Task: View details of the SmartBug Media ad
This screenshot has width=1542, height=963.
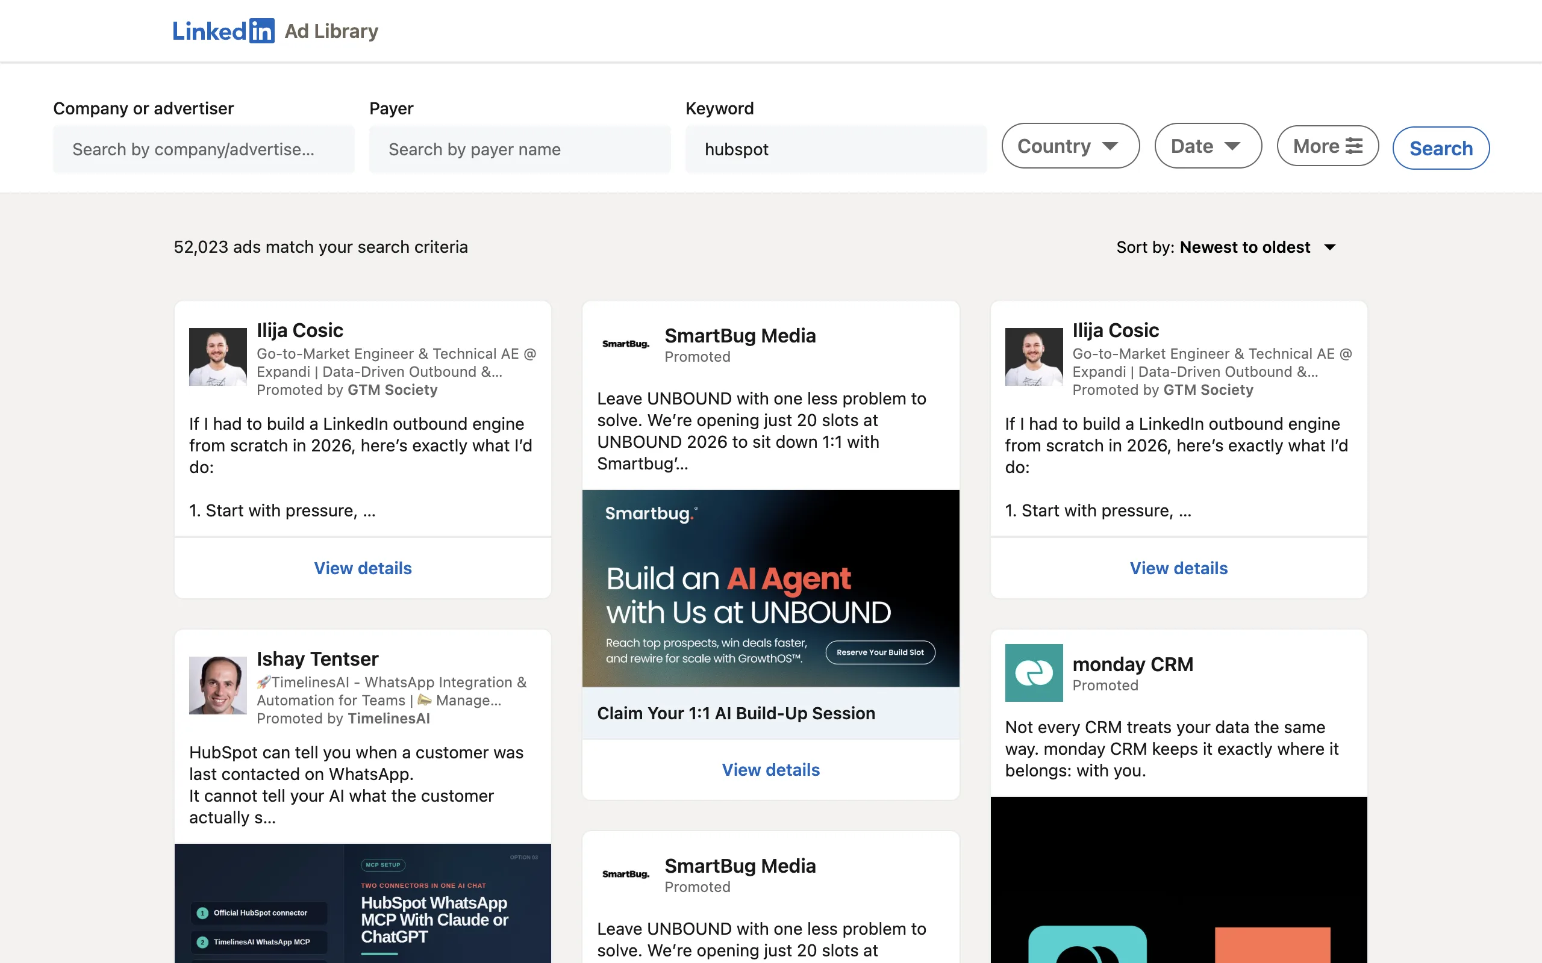Action: [770, 770]
